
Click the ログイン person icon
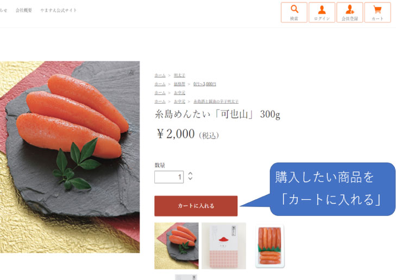click(x=322, y=12)
